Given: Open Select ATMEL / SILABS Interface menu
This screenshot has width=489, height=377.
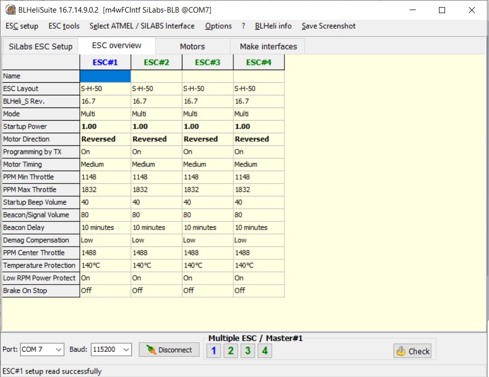Looking at the screenshot, I should (142, 26).
